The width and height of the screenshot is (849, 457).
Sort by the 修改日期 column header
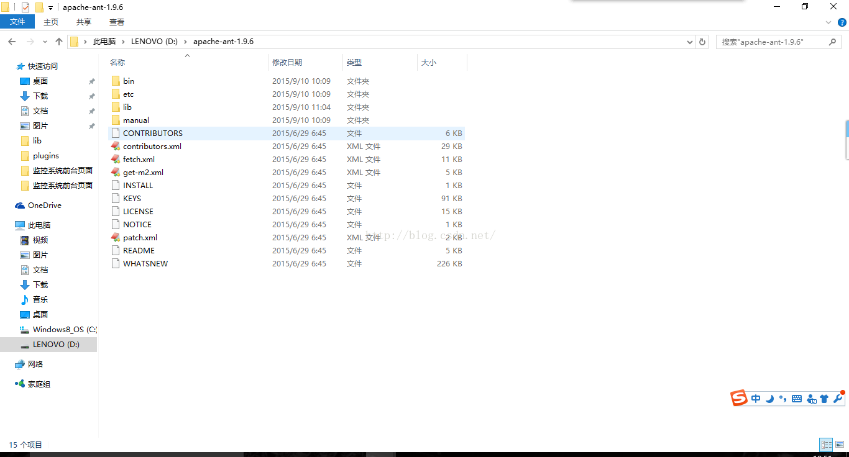[287, 63]
